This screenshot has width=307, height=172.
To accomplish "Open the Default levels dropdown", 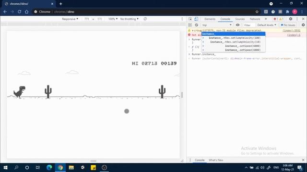I will pos(267,25).
